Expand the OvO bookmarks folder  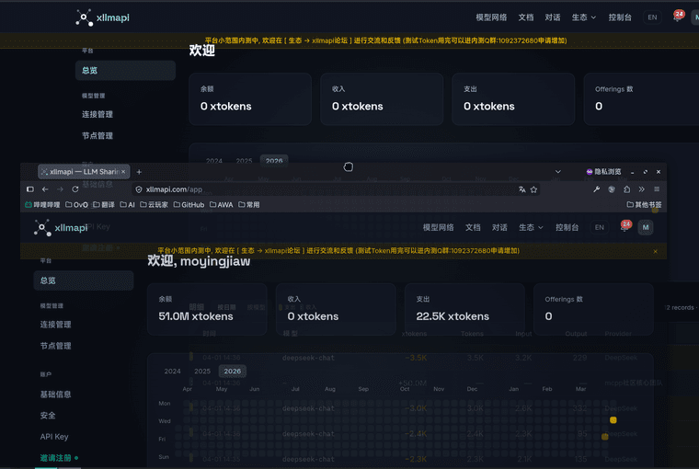[76, 205]
